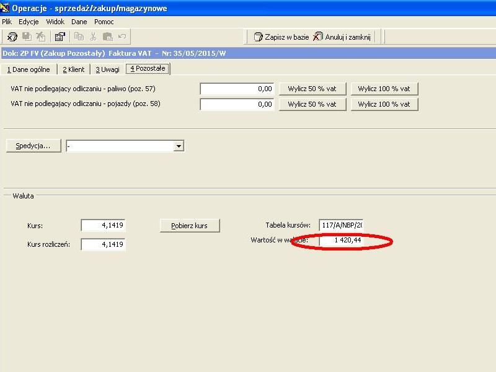
Task: Click the first toolbar icon with the X mark
Action: click(12, 37)
